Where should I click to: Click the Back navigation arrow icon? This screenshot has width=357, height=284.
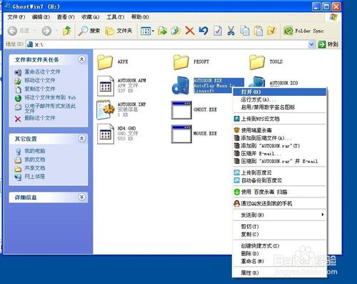[x=12, y=31]
